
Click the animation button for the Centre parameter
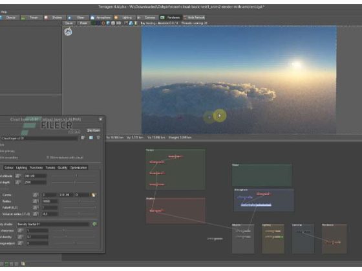pos(36,195)
